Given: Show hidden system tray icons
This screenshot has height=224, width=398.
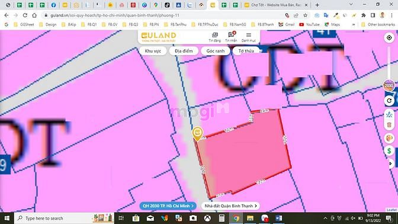Looking at the screenshot, I should pos(325,218).
